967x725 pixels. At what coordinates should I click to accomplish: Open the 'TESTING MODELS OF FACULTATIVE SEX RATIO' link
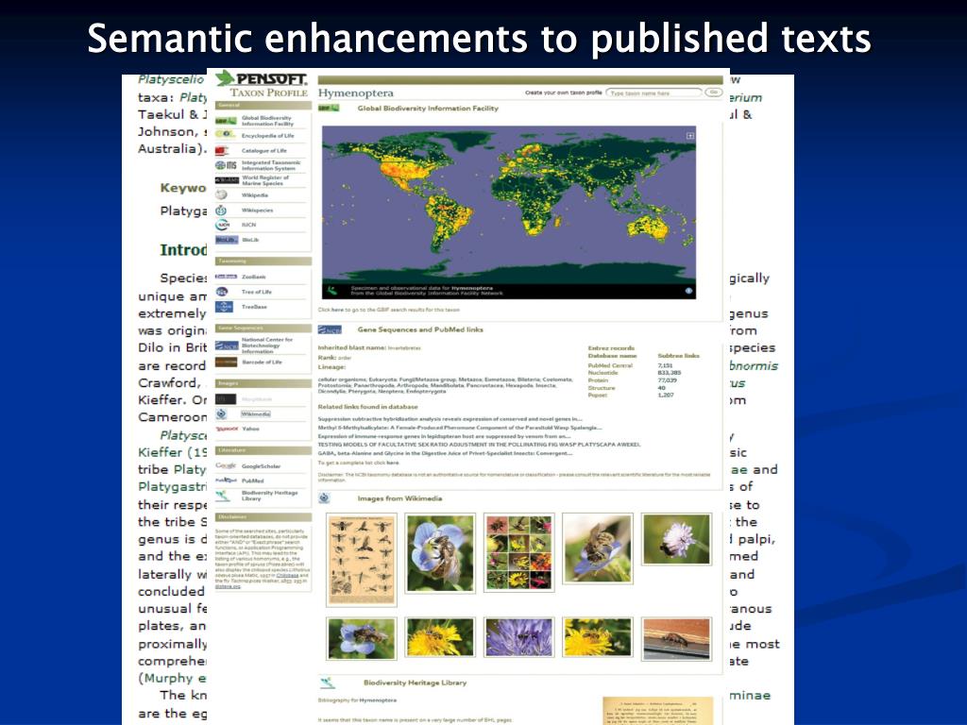(479, 445)
